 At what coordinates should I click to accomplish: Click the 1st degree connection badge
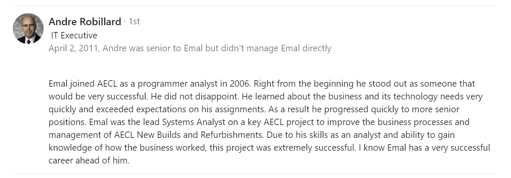134,21
